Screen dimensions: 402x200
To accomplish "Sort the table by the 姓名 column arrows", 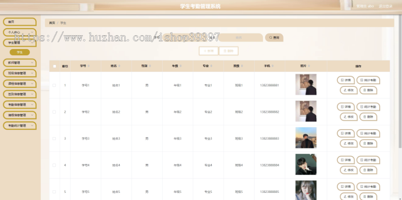I will (119, 66).
